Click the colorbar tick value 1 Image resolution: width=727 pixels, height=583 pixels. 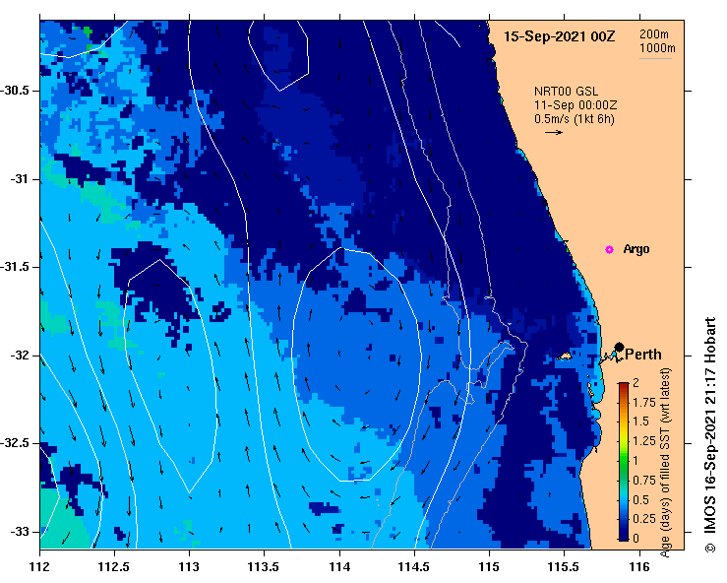(636, 461)
